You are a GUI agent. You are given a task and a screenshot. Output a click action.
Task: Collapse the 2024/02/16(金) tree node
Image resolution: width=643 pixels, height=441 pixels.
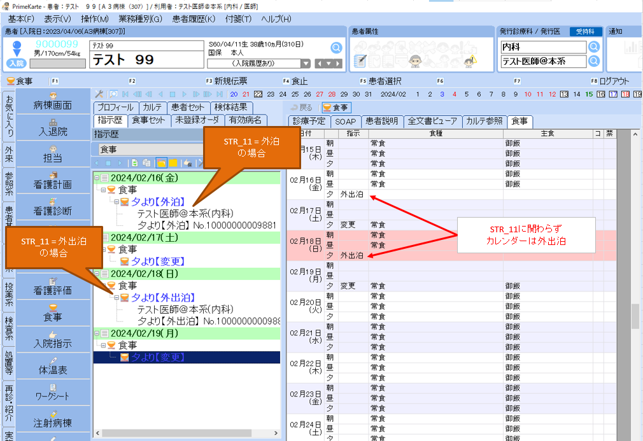97,178
